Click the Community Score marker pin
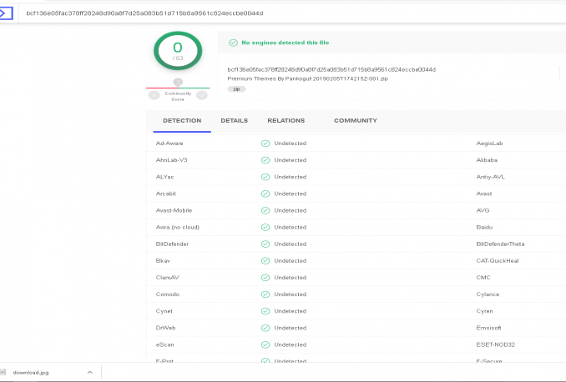Screen dimensions: 566x382 (x=177, y=83)
